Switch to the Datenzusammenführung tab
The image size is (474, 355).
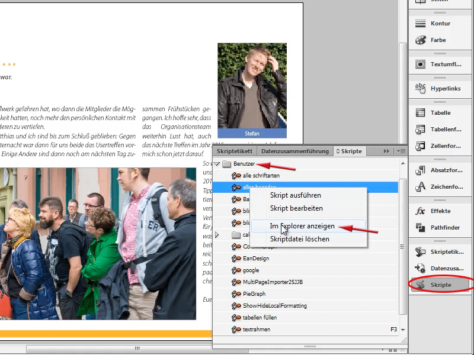pyautogui.click(x=294, y=151)
